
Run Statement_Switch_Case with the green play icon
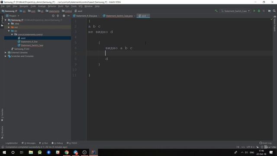click(254, 11)
